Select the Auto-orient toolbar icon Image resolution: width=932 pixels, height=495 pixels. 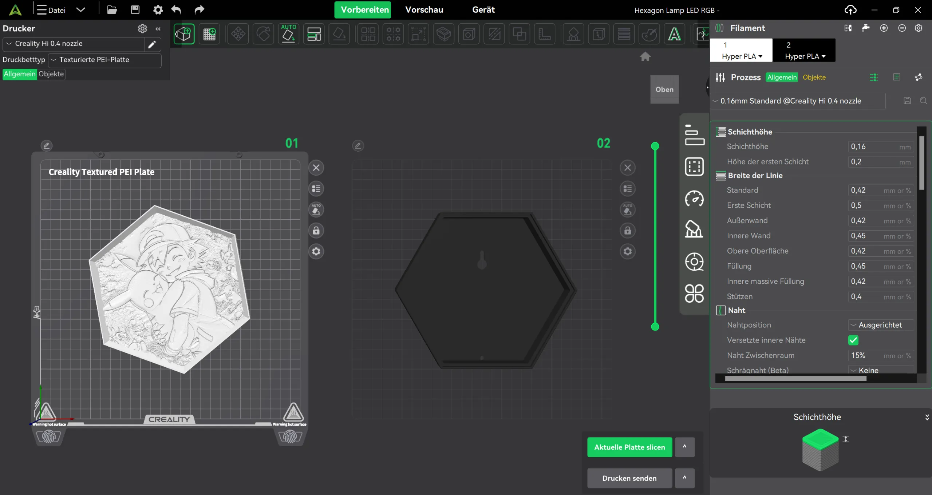(288, 34)
